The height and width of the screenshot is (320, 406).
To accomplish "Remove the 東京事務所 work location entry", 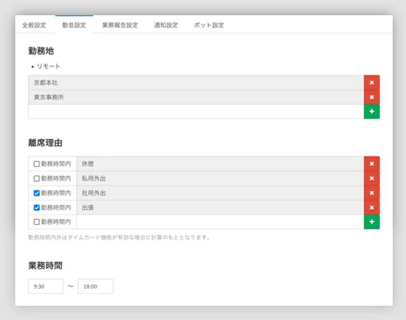I will (372, 97).
